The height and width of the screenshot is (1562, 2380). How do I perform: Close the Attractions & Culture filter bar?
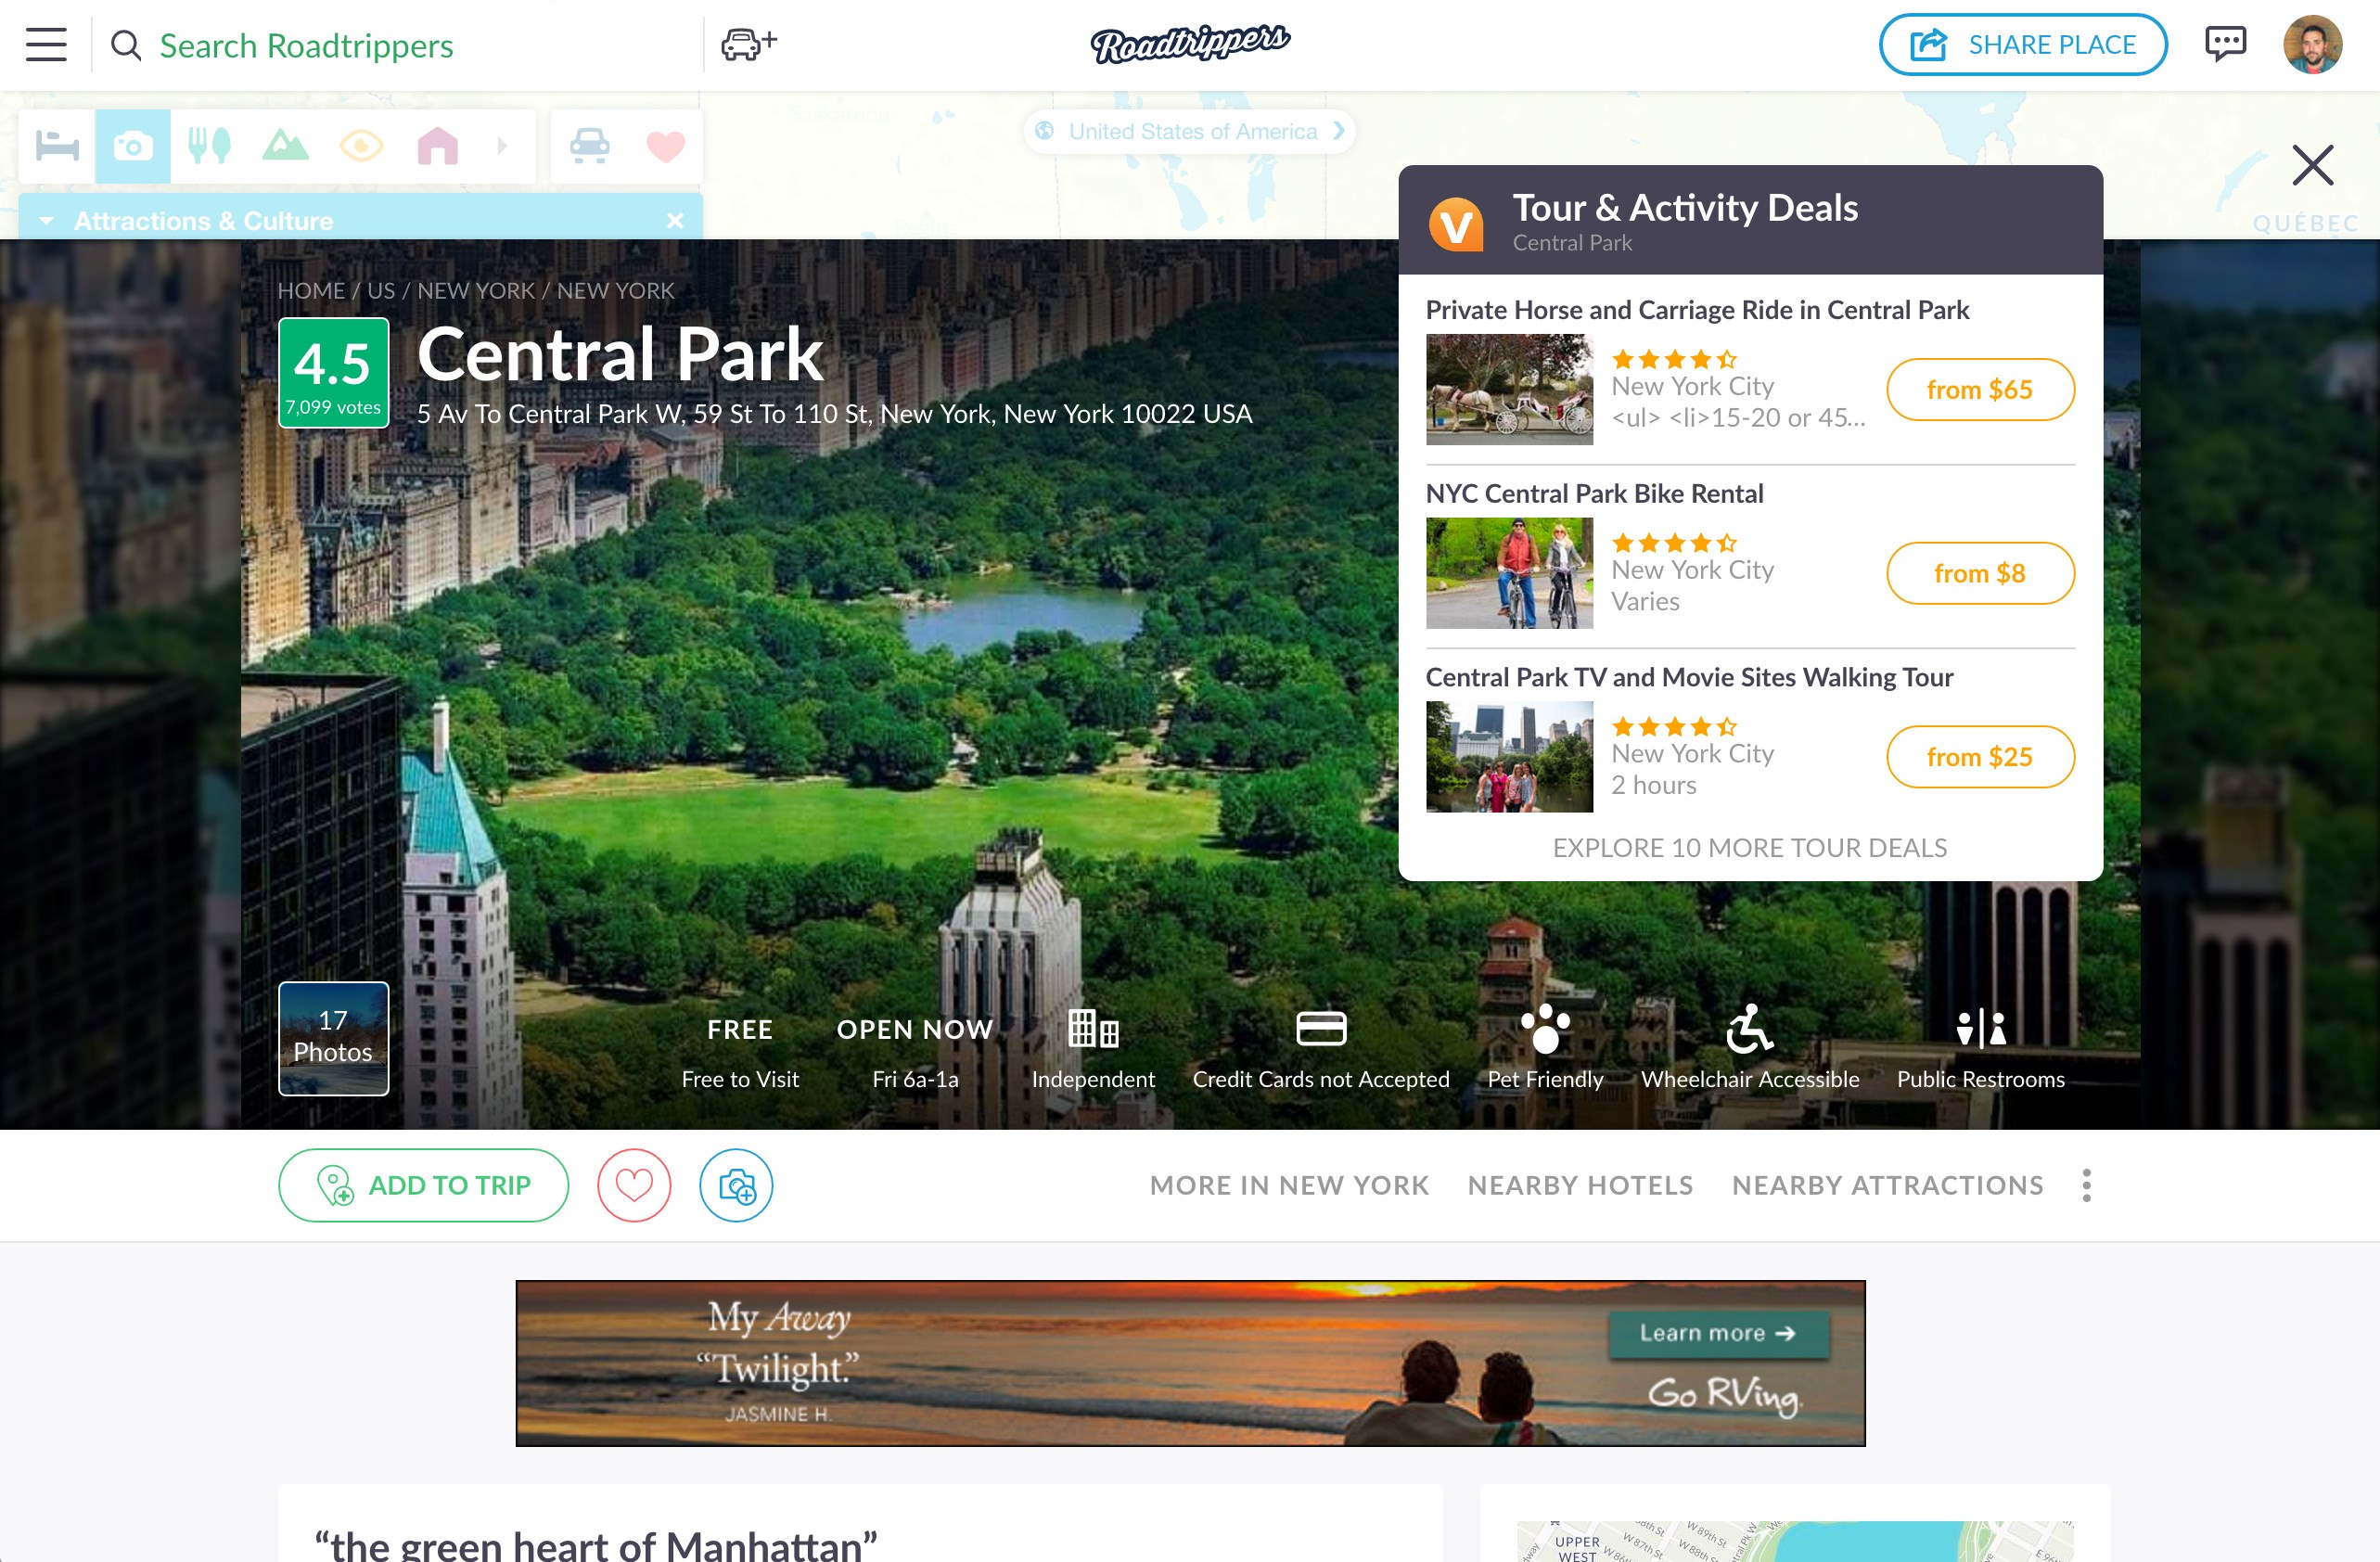[675, 220]
